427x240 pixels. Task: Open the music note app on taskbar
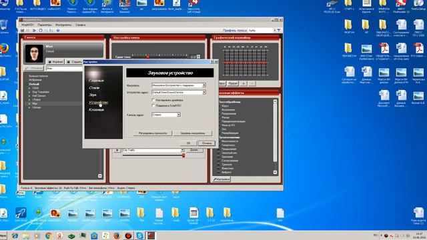(105, 235)
